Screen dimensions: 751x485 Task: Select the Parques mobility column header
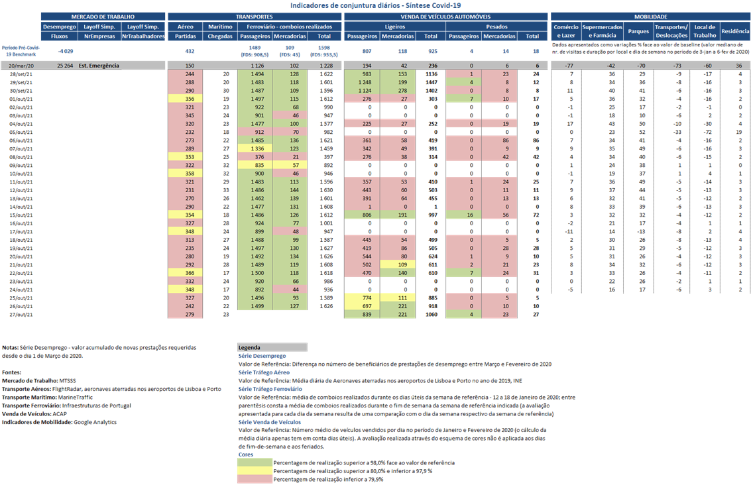[638, 31]
